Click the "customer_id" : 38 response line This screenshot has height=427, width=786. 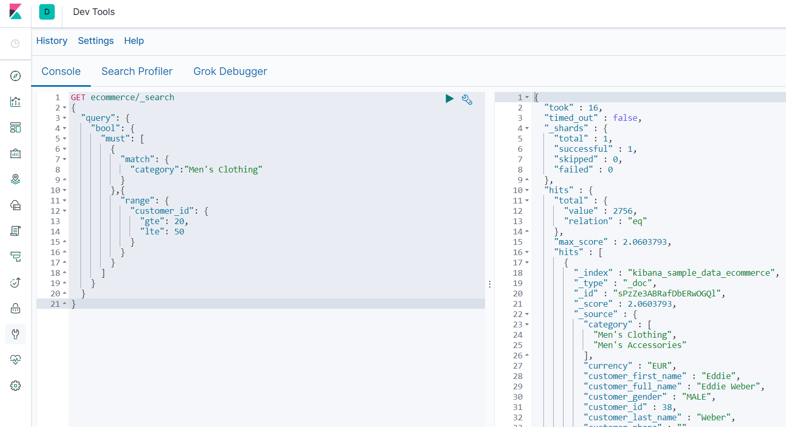(x=630, y=407)
